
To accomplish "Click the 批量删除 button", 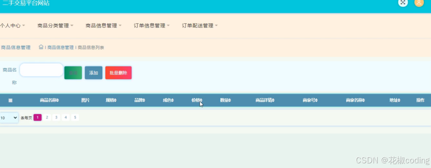I will tap(118, 73).
